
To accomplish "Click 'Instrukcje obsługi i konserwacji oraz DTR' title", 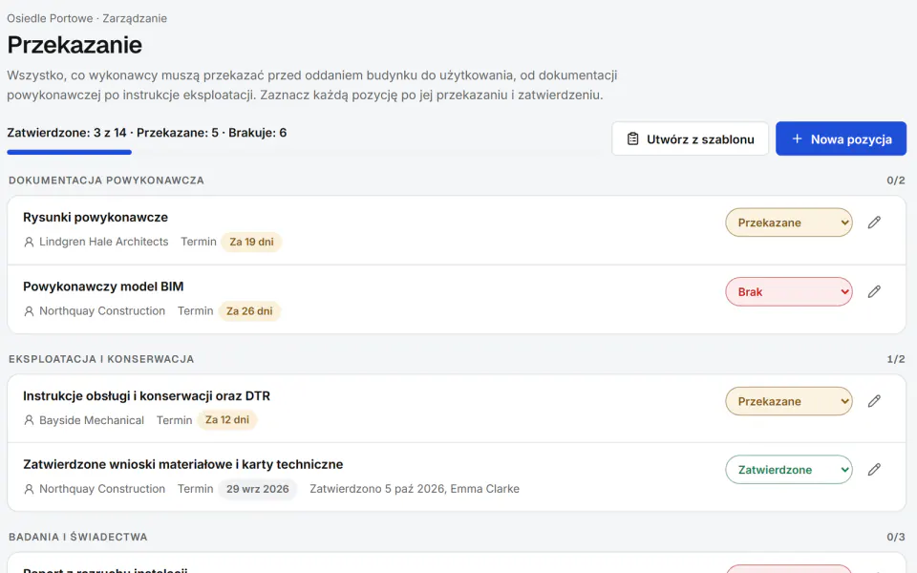I will click(147, 395).
